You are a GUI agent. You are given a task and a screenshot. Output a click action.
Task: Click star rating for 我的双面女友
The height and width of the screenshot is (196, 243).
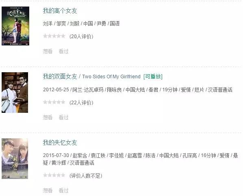point(54,102)
